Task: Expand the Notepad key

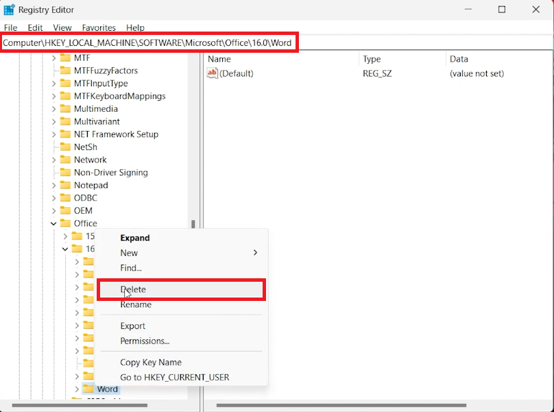Action: point(53,185)
